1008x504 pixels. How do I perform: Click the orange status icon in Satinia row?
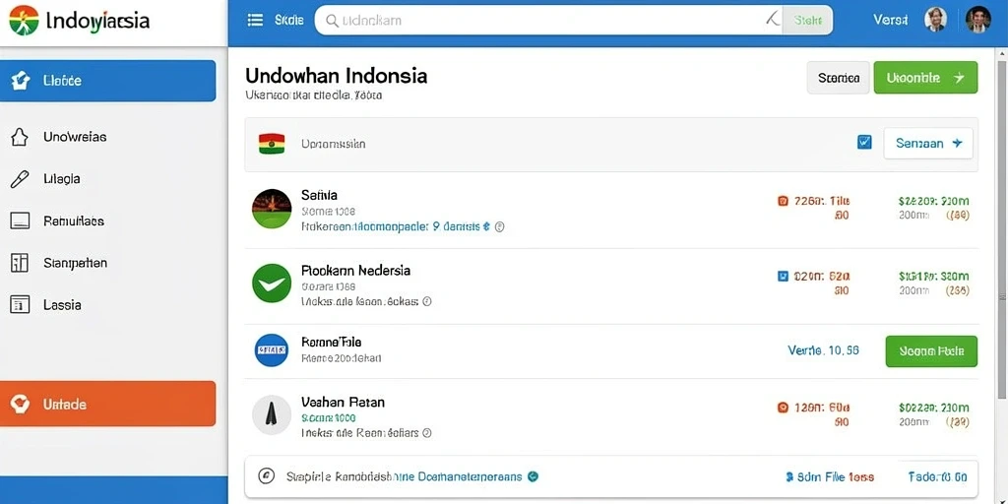783,201
